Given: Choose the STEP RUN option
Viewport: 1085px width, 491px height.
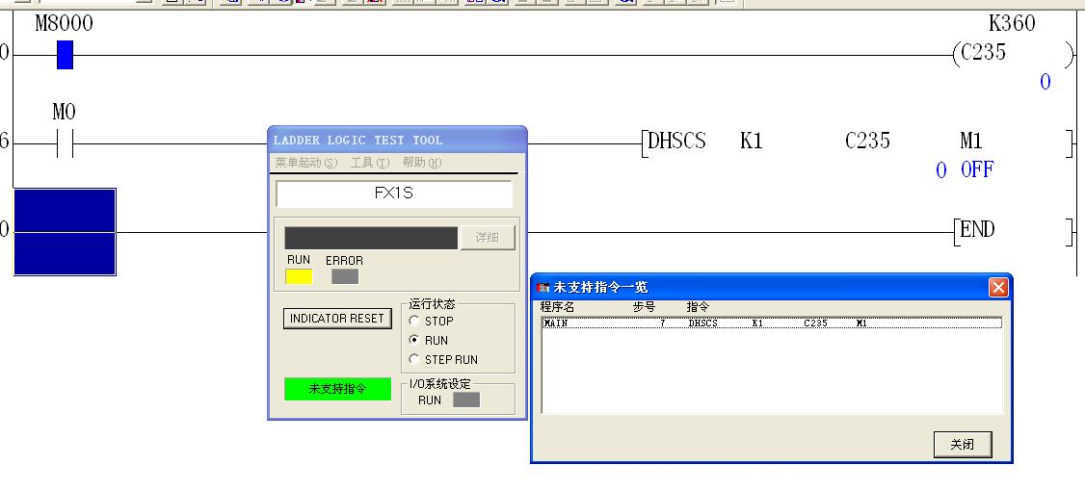Looking at the screenshot, I should (x=415, y=360).
